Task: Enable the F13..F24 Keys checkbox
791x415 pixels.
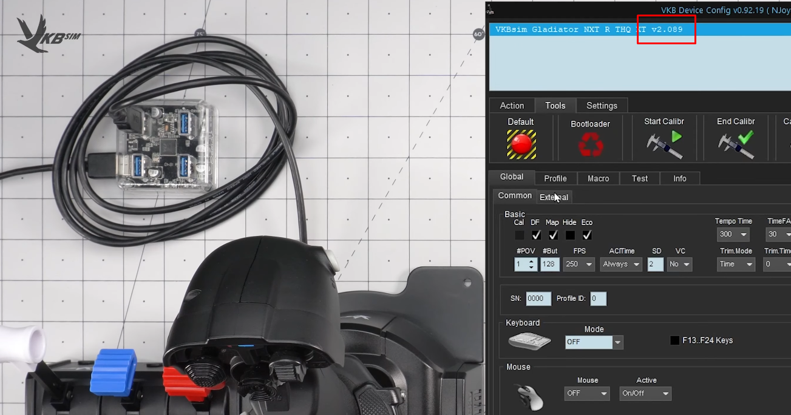Action: 674,341
